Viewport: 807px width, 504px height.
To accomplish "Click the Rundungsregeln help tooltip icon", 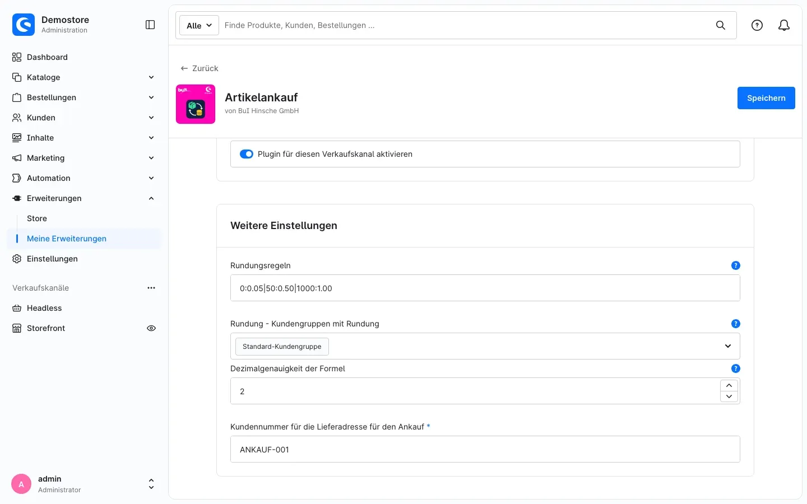I will coord(736,265).
